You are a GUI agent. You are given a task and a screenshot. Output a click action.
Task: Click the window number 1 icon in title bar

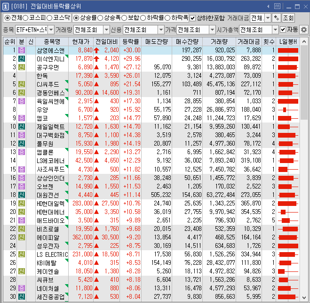coord(5,7)
